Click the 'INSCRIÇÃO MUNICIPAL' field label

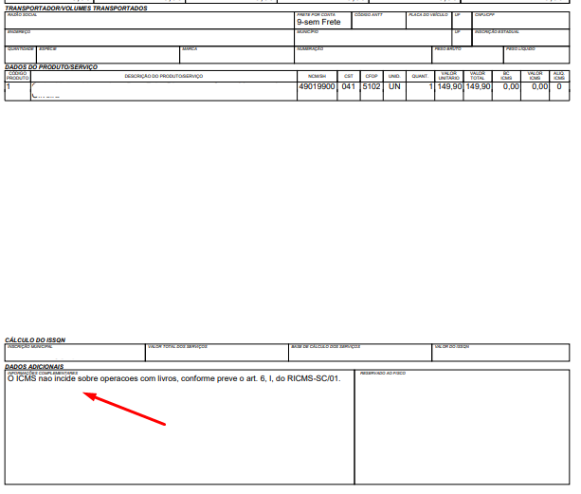(x=30, y=347)
